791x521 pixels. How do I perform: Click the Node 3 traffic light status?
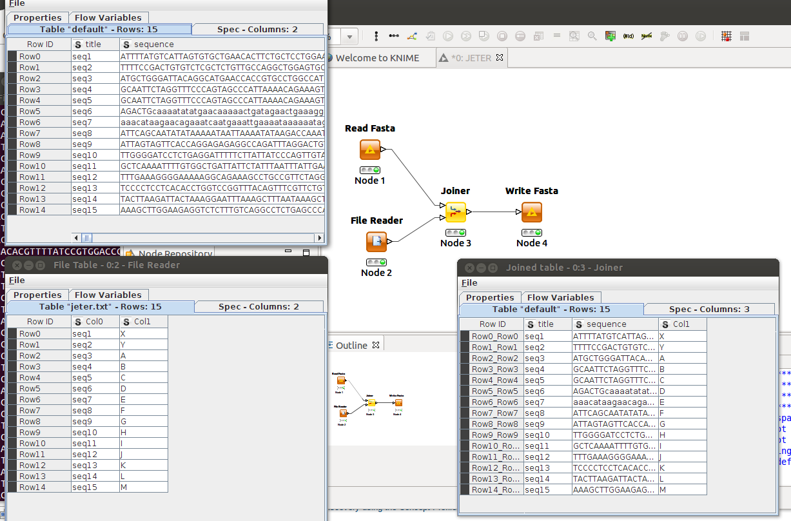click(x=455, y=232)
